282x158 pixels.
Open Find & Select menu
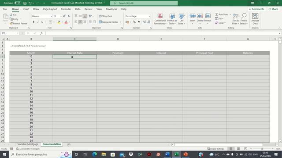[x=244, y=19]
